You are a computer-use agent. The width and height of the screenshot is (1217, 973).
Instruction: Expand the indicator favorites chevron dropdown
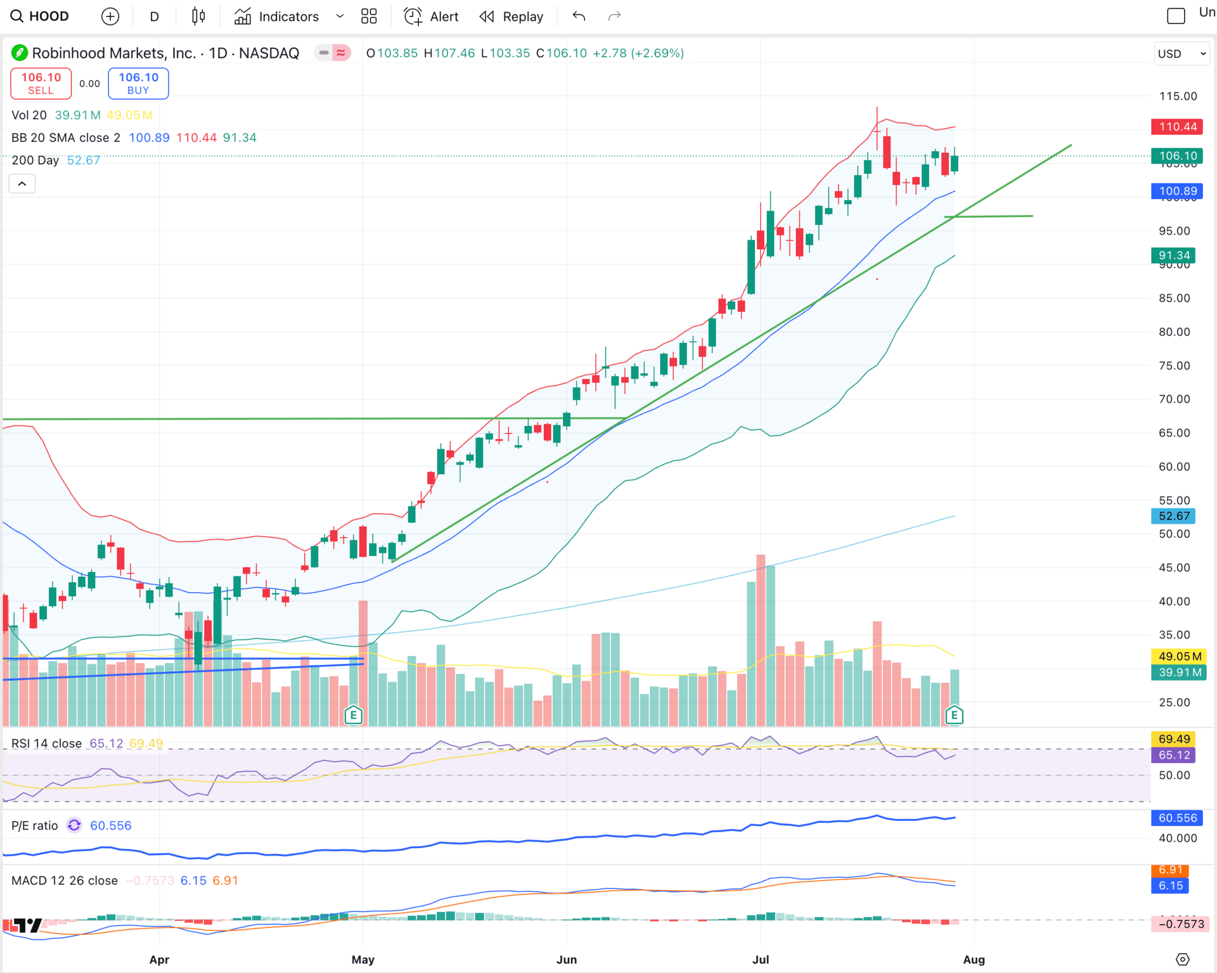[340, 16]
